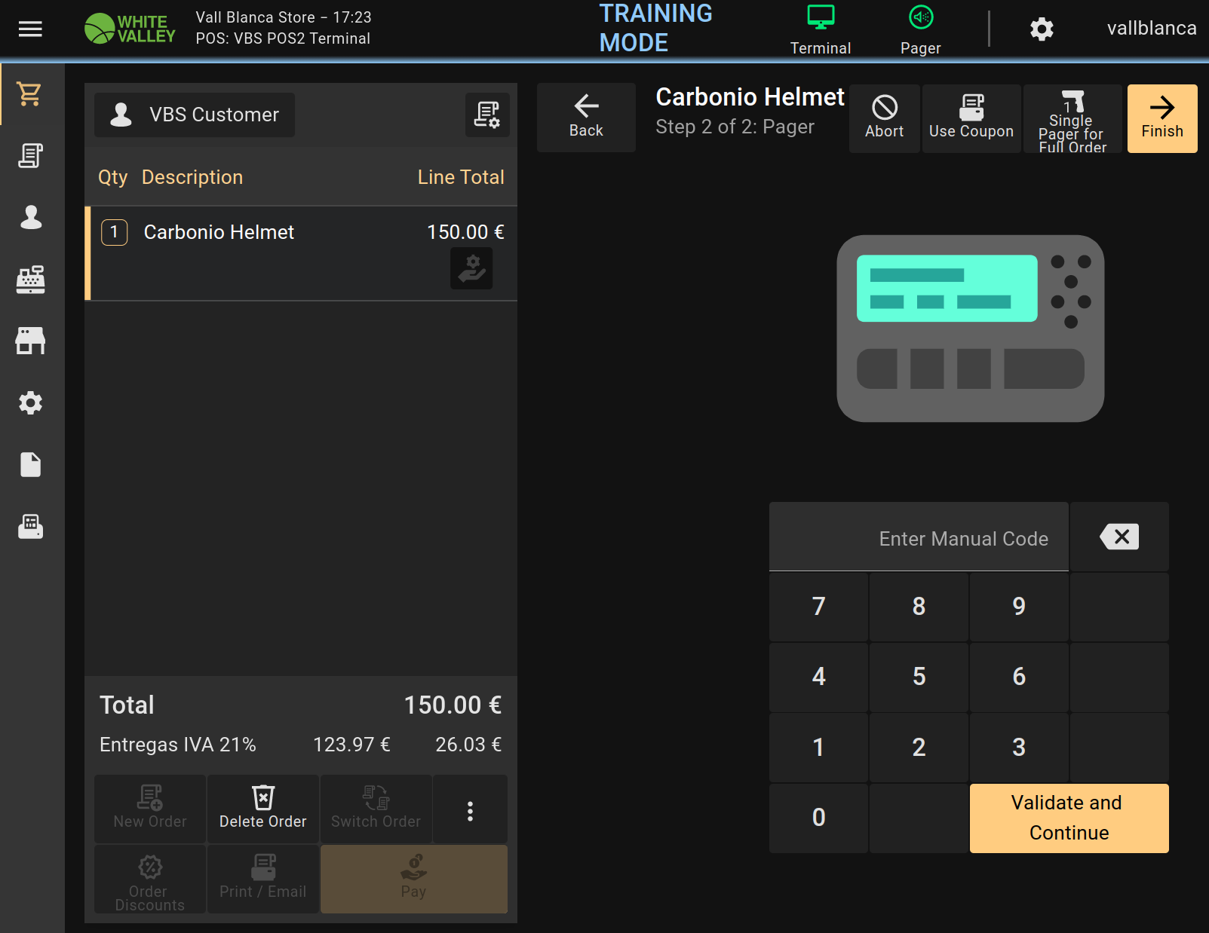1209x933 pixels.
Task: Expand more order actions three-dot menu
Action: click(470, 811)
